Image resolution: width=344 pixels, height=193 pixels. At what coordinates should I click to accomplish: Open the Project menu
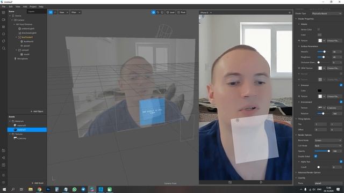tap(33, 6)
